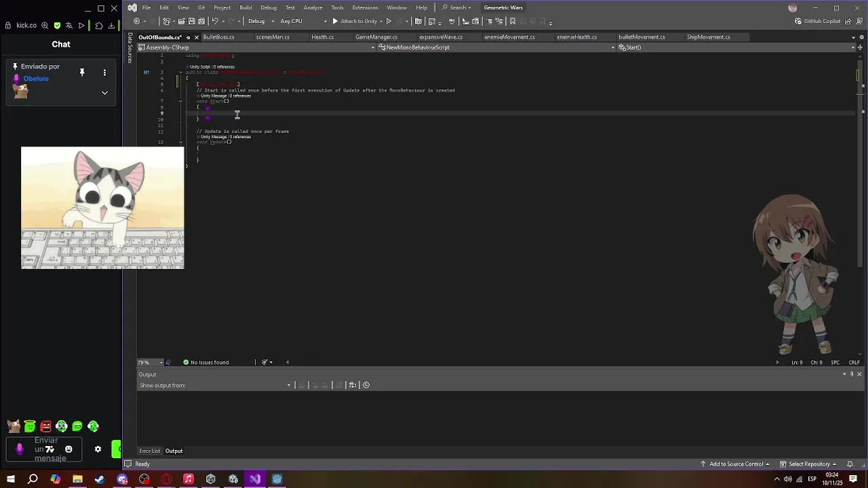This screenshot has width=868, height=488.
Task: Switch to the Error List tab
Action: 149,451
